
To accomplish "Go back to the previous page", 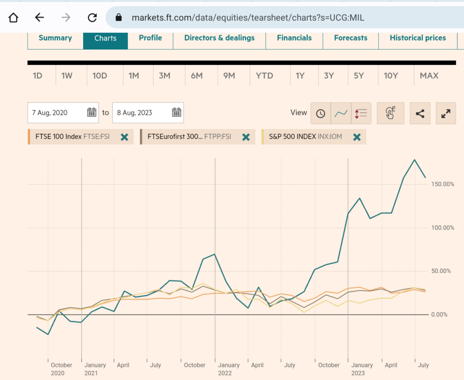I will pos(39,18).
